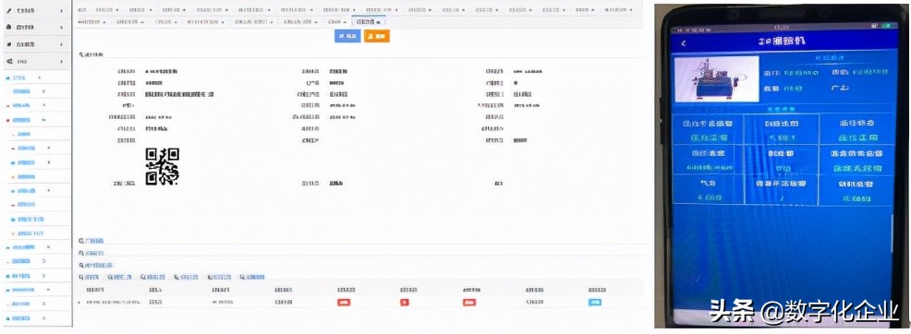Click the small square red badge in table row
Image resolution: width=911 pixels, height=334 pixels.
point(405,302)
